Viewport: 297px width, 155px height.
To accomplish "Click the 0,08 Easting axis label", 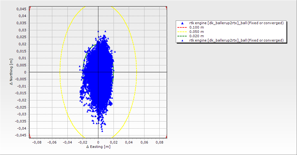I will tap(160, 142).
